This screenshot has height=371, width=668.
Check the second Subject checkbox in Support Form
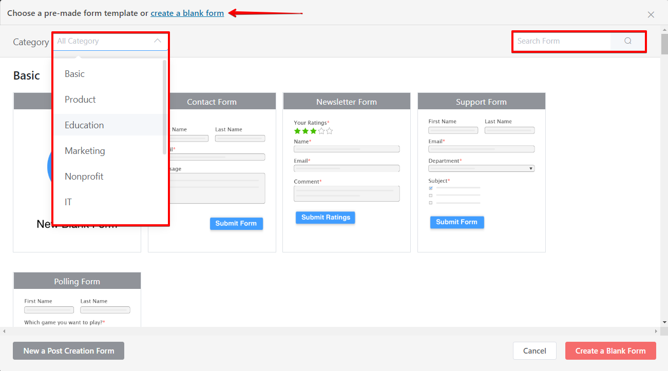(430, 196)
